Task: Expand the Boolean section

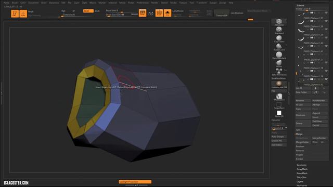Action: (x=300, y=146)
